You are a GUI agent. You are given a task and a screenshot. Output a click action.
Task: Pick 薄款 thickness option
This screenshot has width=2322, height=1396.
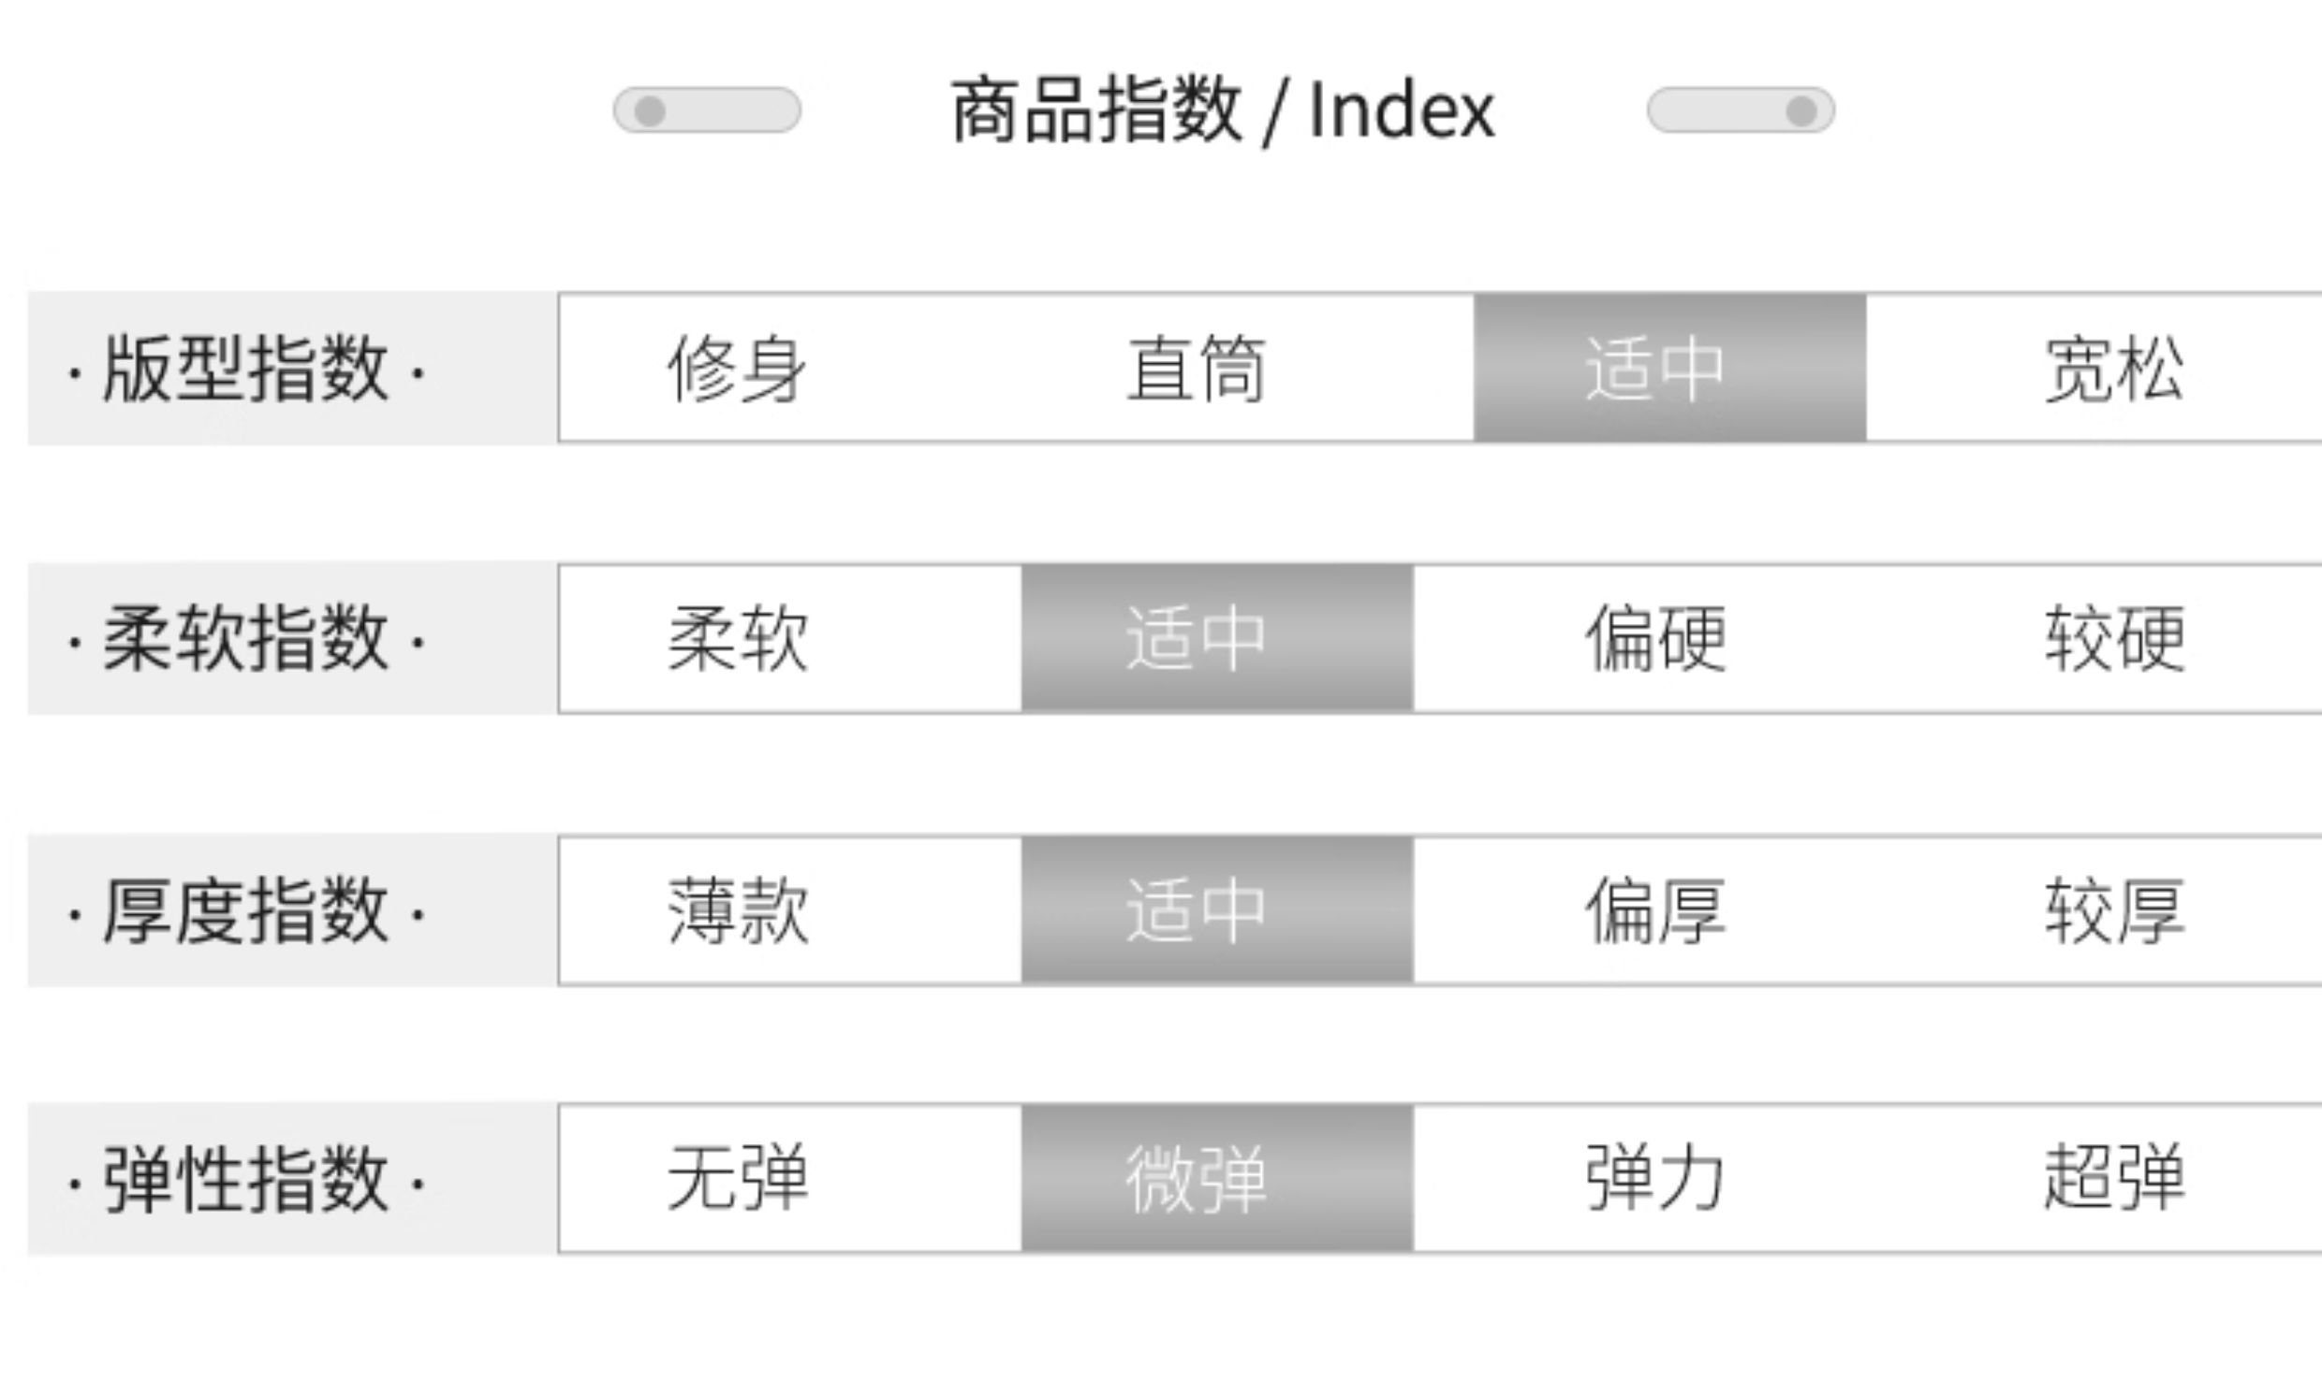pos(737,910)
